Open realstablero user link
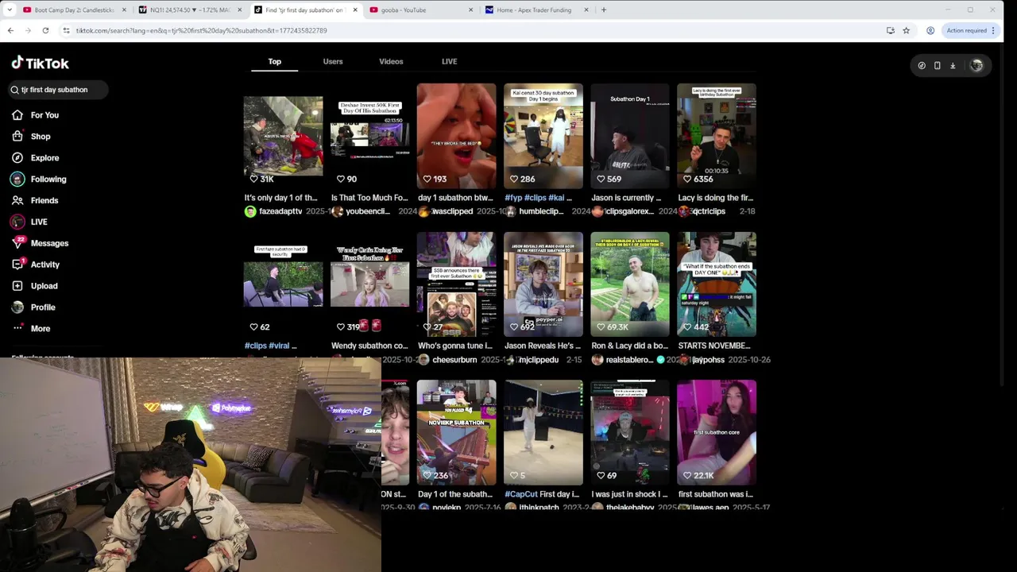Screen dimensions: 1017x572 (x=629, y=360)
